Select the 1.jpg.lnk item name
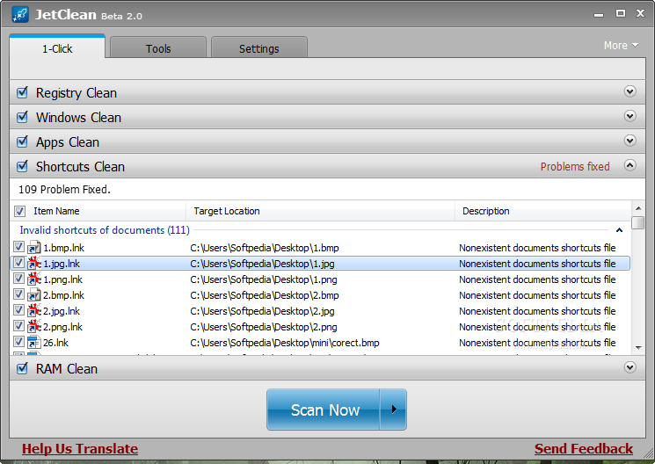 pyautogui.click(x=62, y=264)
